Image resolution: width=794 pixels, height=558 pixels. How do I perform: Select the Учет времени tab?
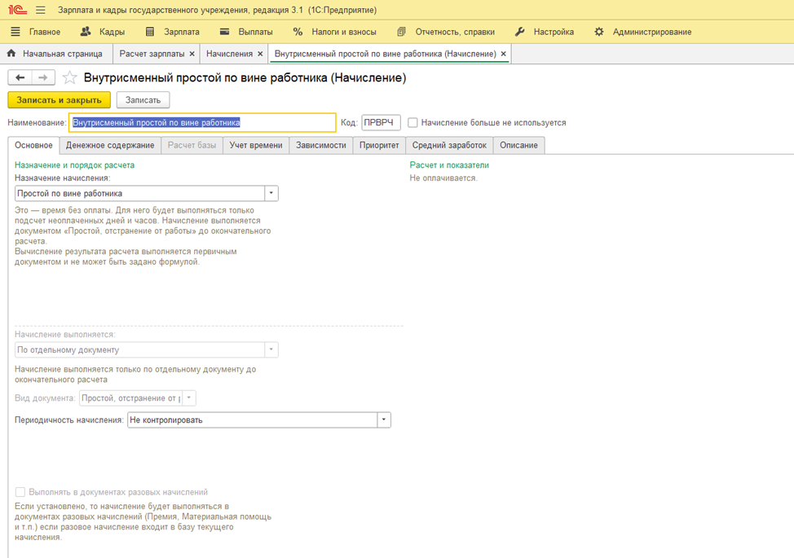256,145
